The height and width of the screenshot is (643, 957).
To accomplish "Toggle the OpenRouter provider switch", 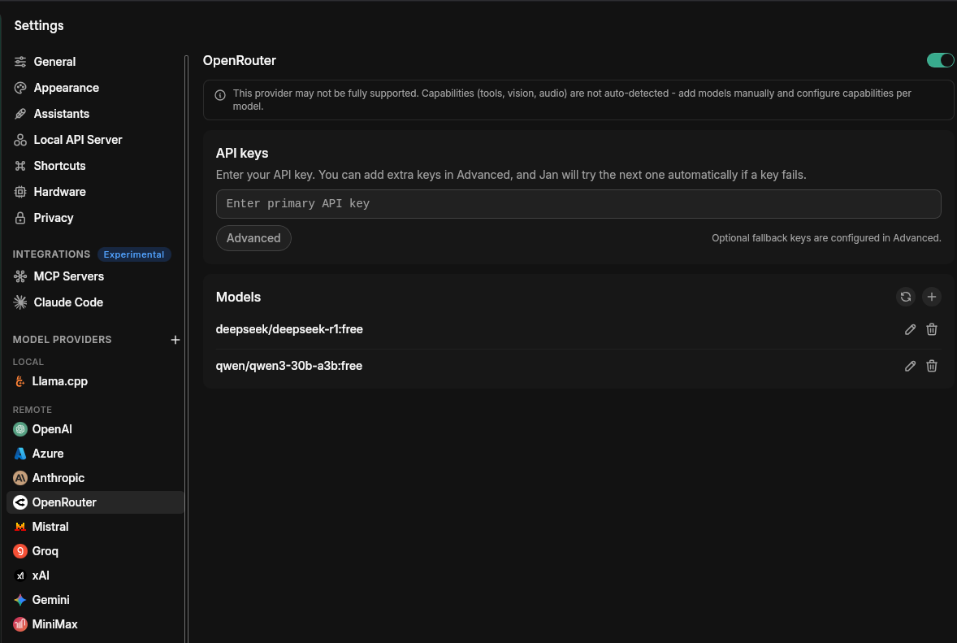I will tap(940, 60).
